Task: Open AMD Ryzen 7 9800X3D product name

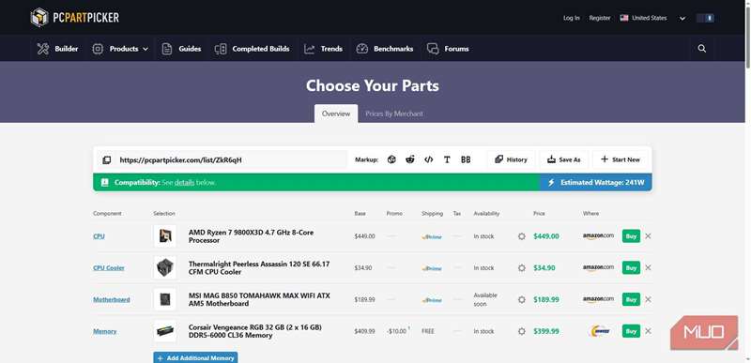Action: point(251,236)
